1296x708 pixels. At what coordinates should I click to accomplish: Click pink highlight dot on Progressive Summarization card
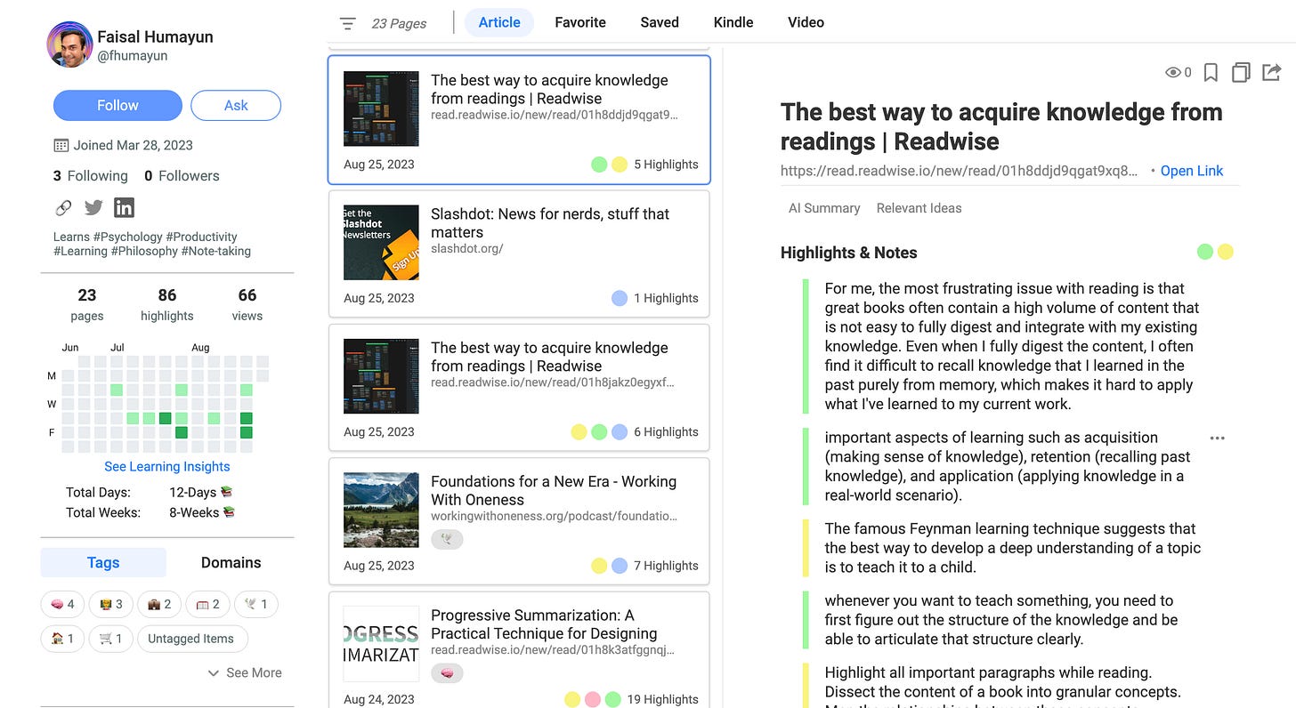click(593, 699)
